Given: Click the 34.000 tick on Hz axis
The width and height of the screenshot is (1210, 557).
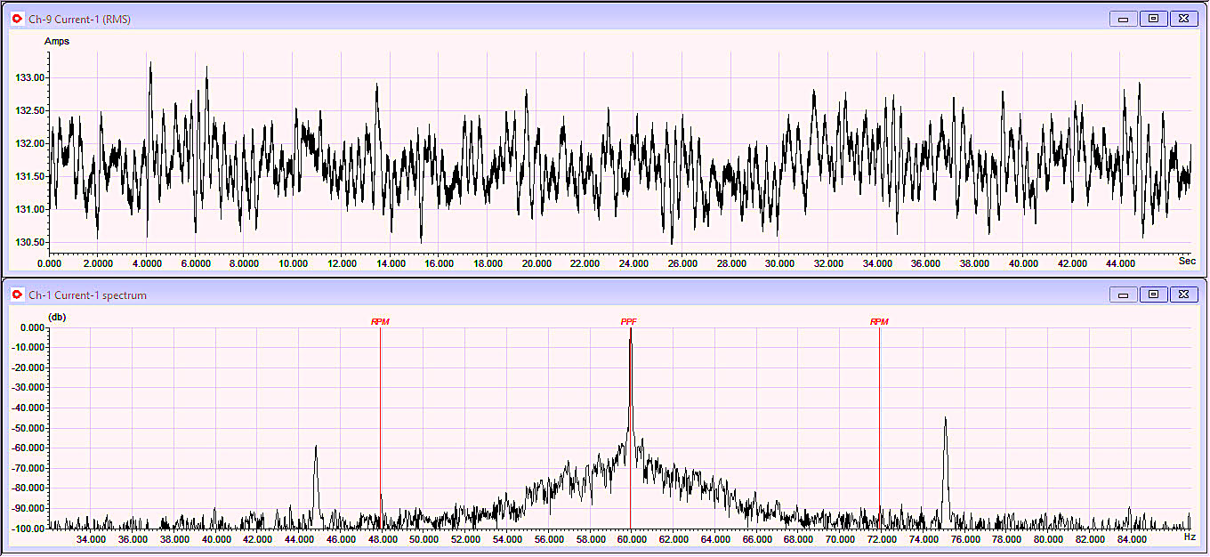Looking at the screenshot, I should coord(91,539).
